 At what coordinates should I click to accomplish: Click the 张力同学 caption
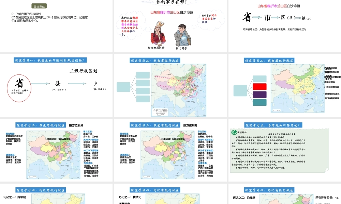(181, 48)
